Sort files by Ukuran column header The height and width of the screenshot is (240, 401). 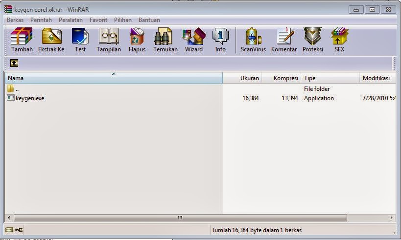[242, 78]
